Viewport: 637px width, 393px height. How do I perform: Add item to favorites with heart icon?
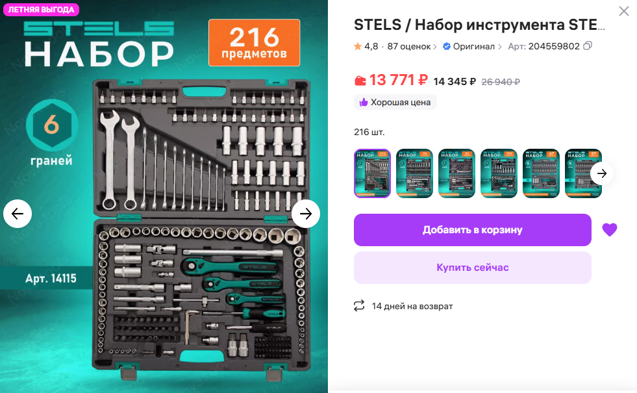tap(609, 229)
